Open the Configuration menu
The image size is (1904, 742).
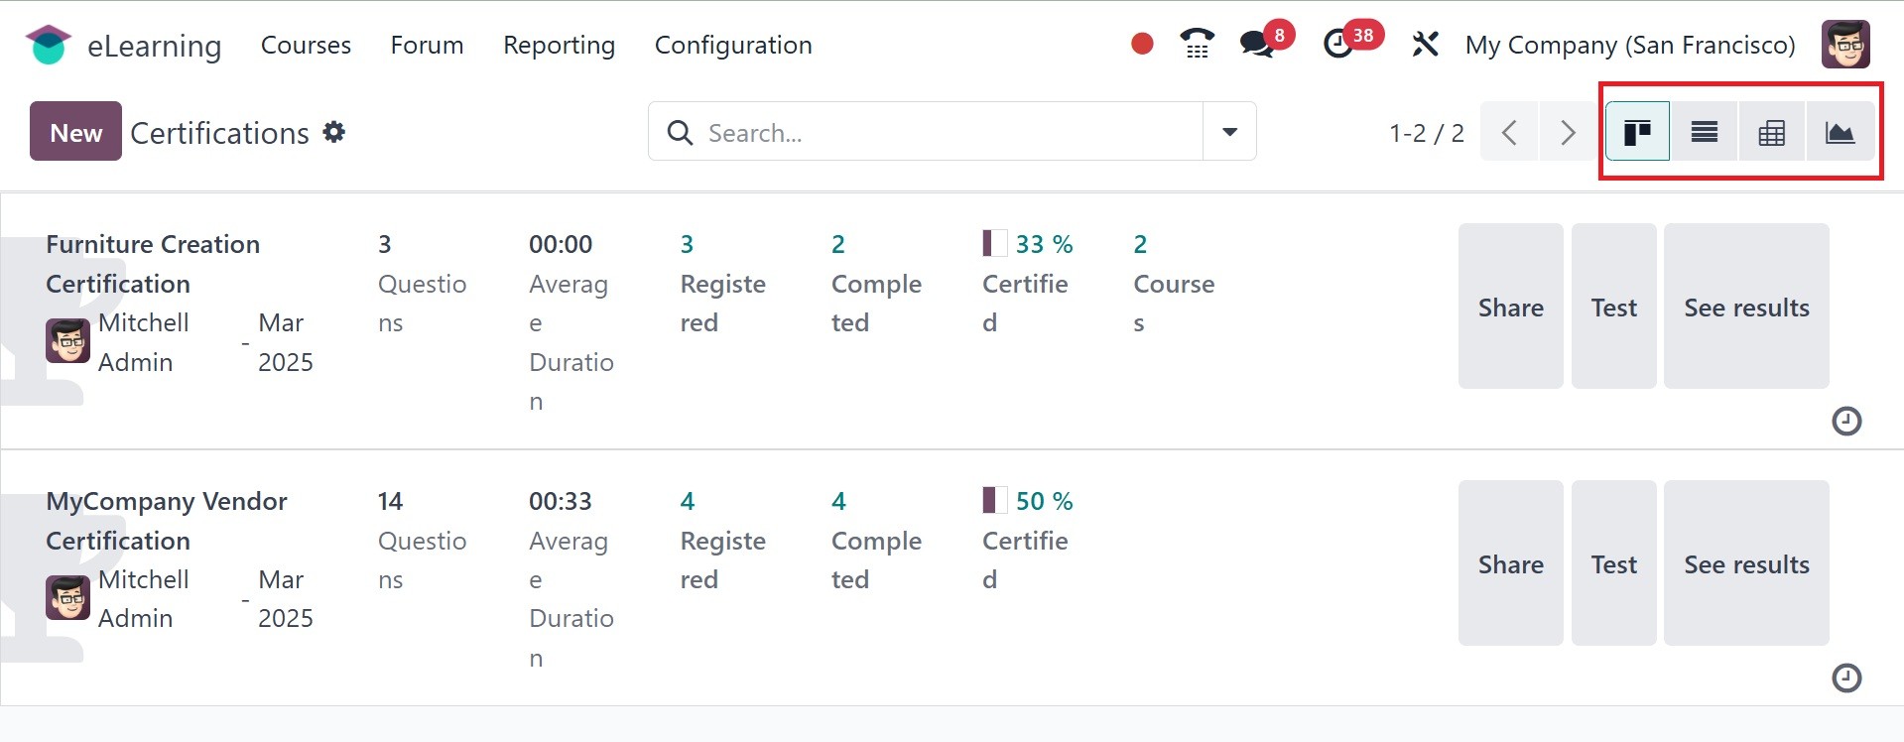point(733,45)
